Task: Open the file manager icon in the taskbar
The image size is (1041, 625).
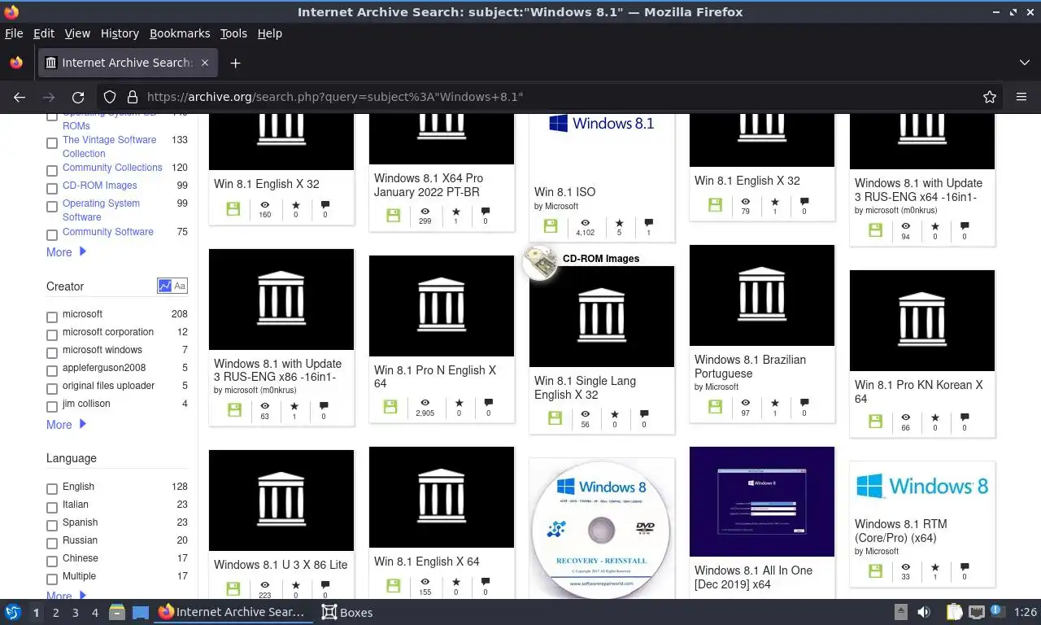Action: [116, 612]
